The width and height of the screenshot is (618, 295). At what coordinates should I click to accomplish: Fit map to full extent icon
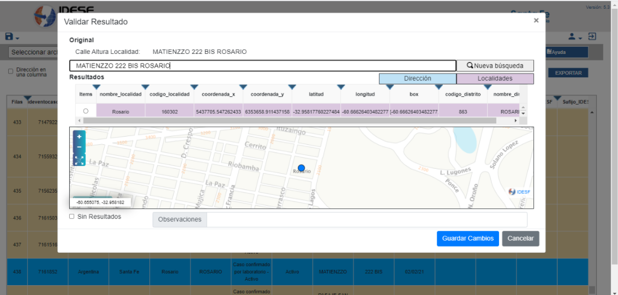(79, 159)
